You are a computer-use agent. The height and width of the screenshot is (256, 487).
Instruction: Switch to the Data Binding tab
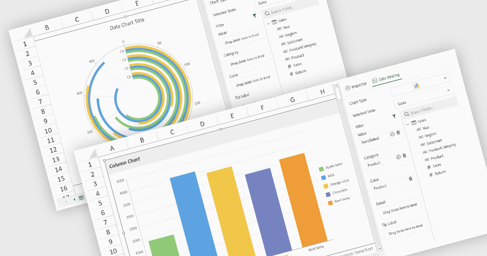tap(386, 79)
